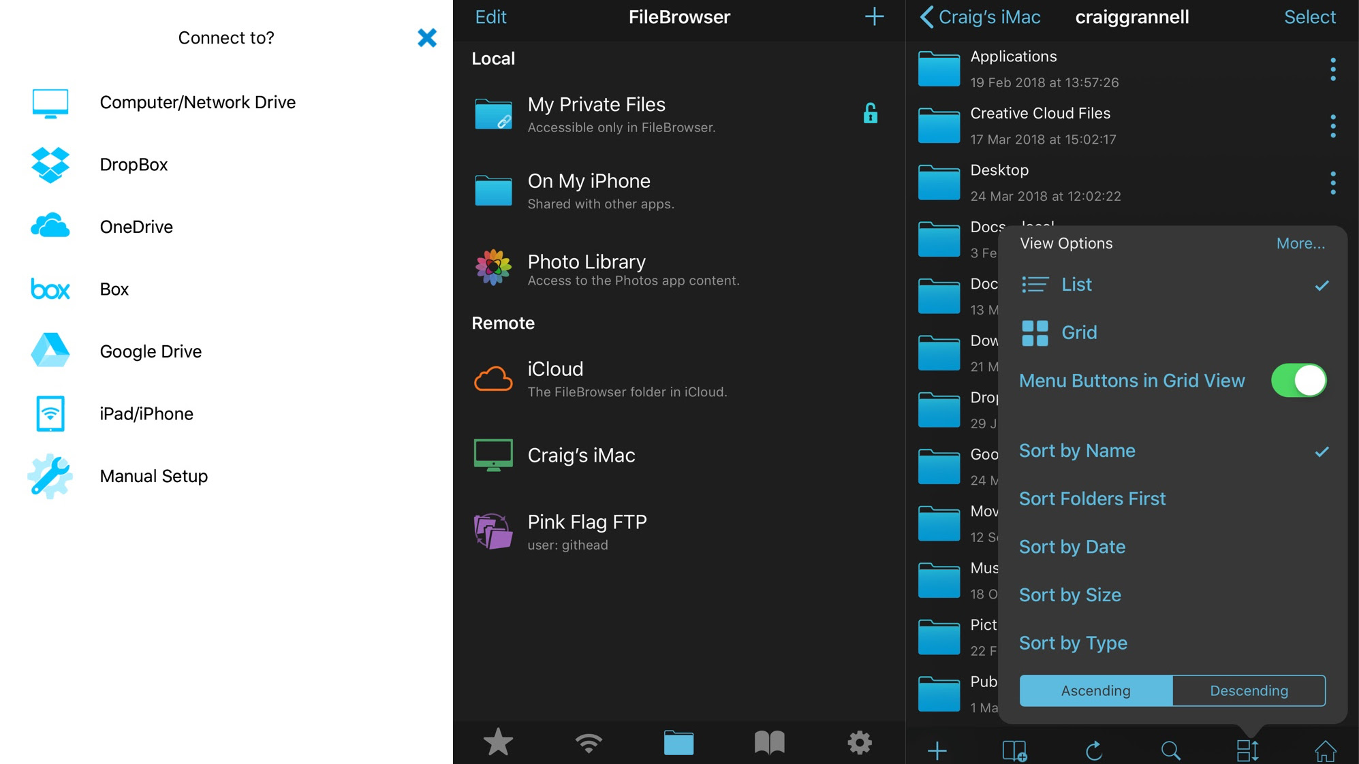Image resolution: width=1359 pixels, height=764 pixels.
Task: Select Computer/Network Drive label
Action: 198,102
